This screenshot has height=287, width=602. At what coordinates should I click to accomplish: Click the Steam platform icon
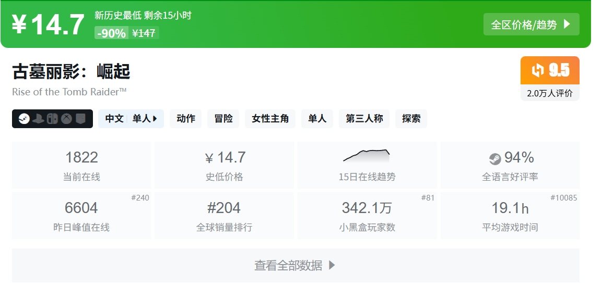click(x=23, y=119)
